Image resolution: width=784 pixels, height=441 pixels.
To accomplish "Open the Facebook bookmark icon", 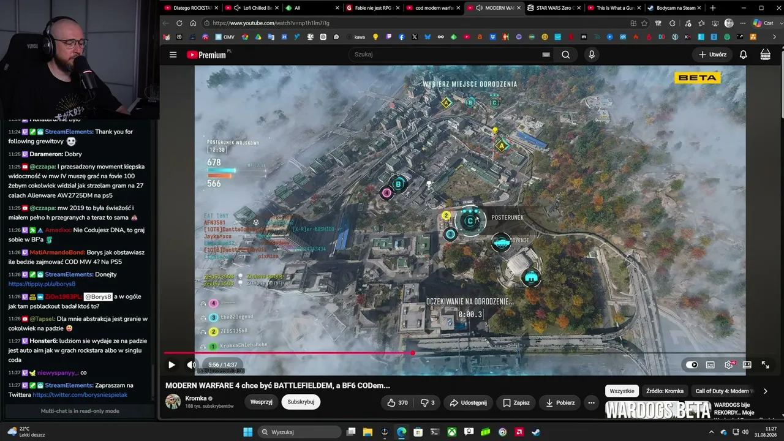I will click(x=401, y=37).
